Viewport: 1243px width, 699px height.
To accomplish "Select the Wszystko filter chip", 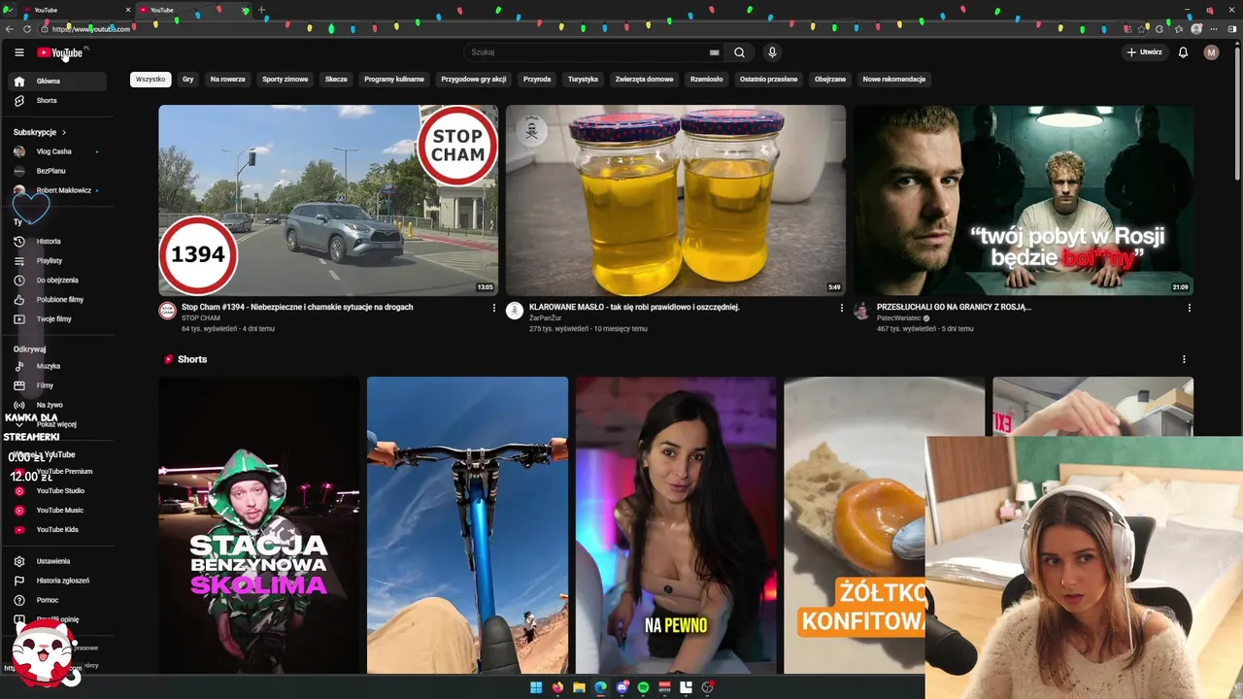I will [x=151, y=80].
